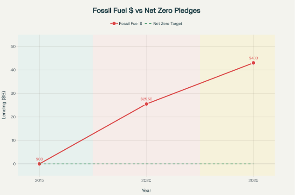The image size is (295, 195).
Task: Click the $0B data label
Action: pyautogui.click(x=39, y=159)
